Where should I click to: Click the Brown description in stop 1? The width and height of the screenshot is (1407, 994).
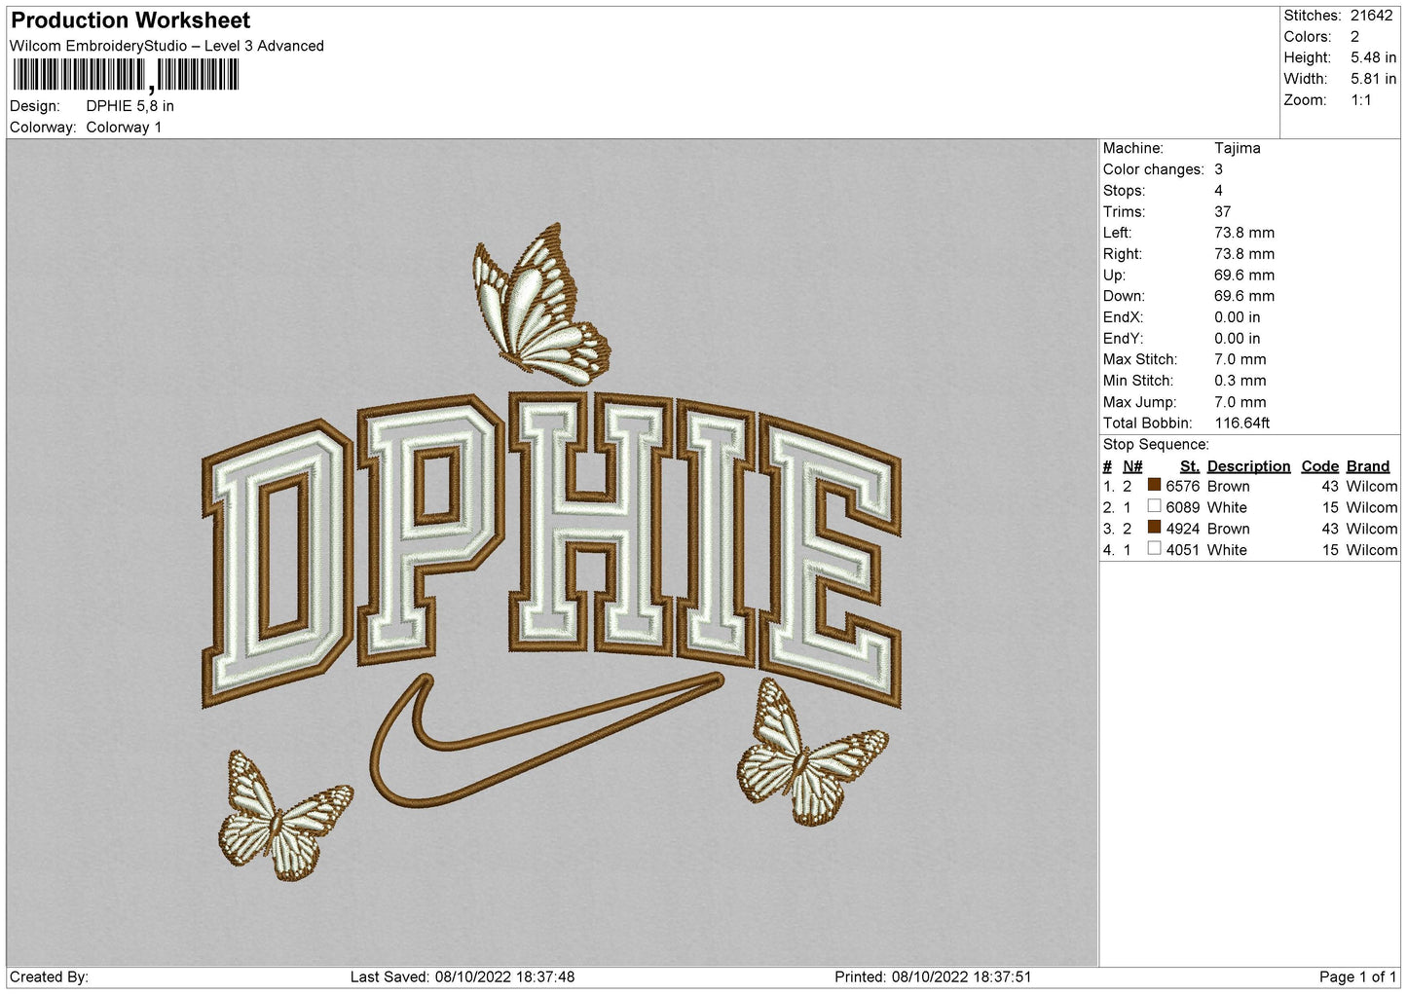coord(1228,487)
